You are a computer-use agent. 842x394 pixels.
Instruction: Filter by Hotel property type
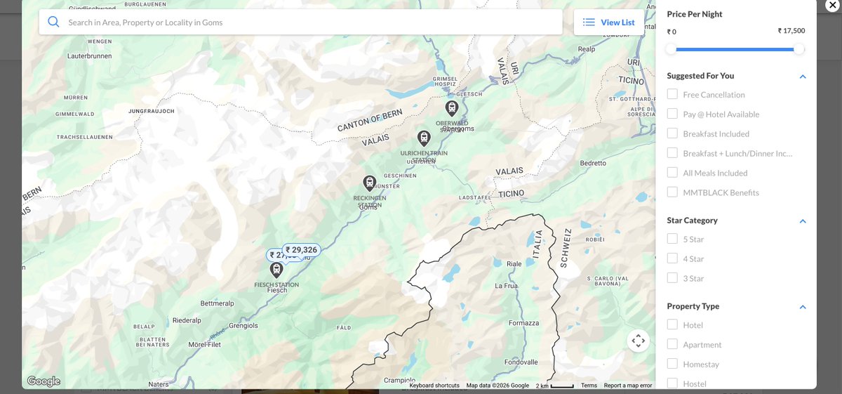click(672, 324)
